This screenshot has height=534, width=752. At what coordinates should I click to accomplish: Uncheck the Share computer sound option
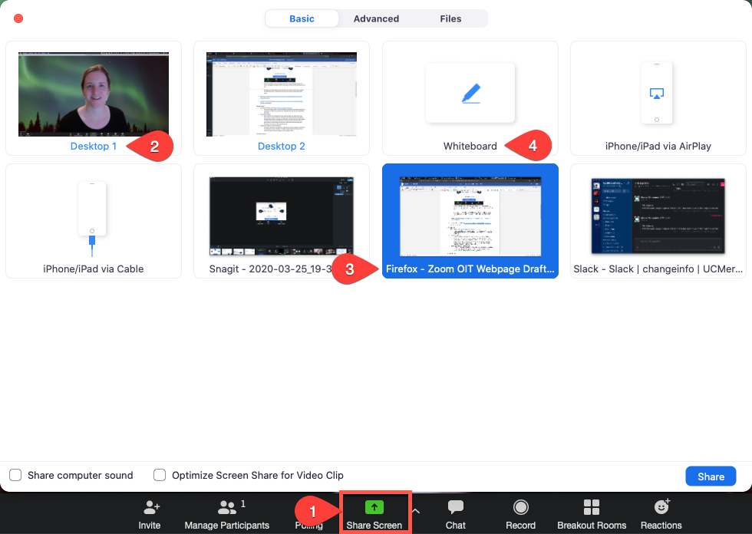15,475
